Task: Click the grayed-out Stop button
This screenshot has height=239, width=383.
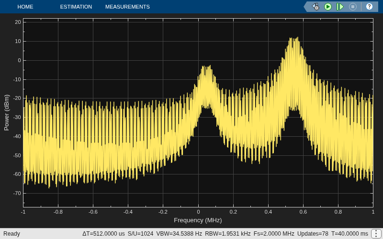Action: [x=352, y=7]
